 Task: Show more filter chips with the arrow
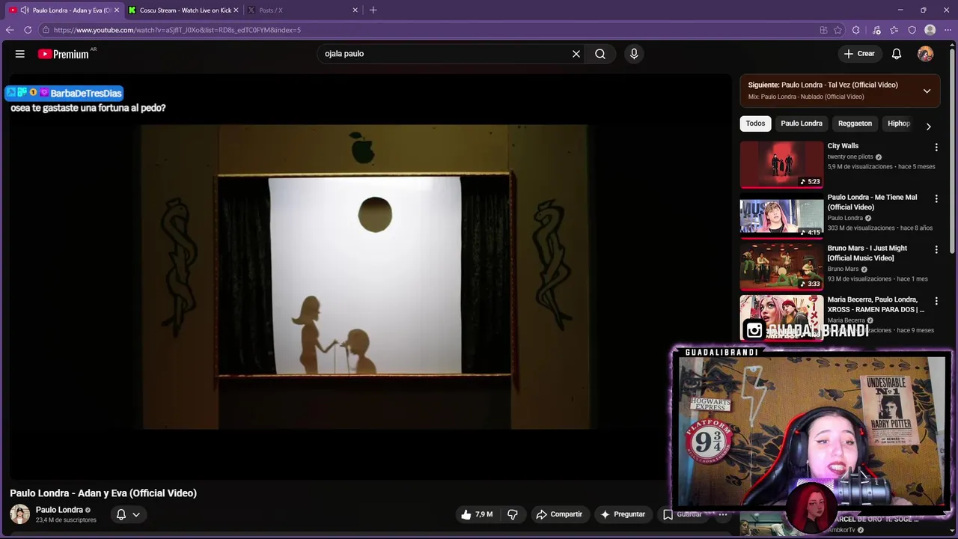coord(928,127)
